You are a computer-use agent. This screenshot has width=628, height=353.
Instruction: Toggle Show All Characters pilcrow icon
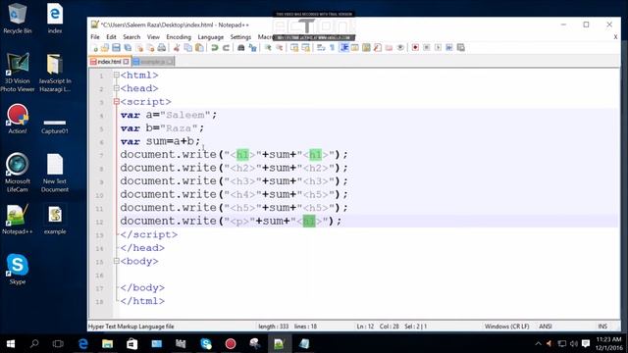click(x=332, y=48)
